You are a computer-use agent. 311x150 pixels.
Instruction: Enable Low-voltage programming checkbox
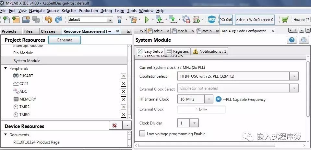point(142,134)
